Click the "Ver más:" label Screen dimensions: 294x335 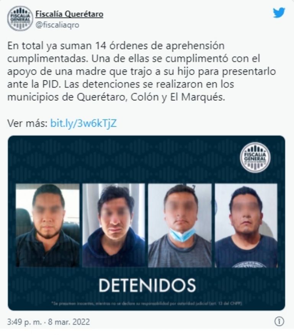click(27, 123)
